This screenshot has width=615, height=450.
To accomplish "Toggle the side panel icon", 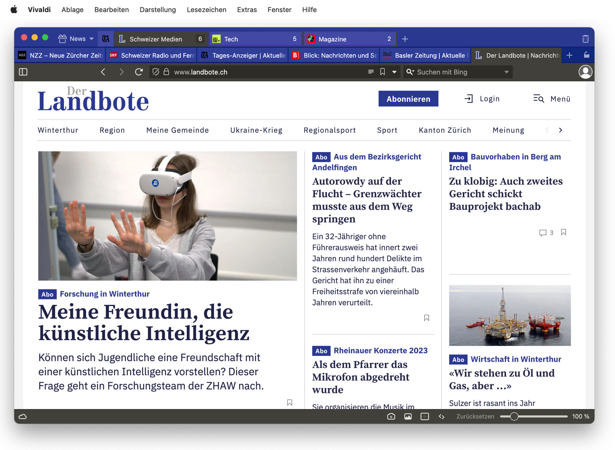I will tap(23, 72).
